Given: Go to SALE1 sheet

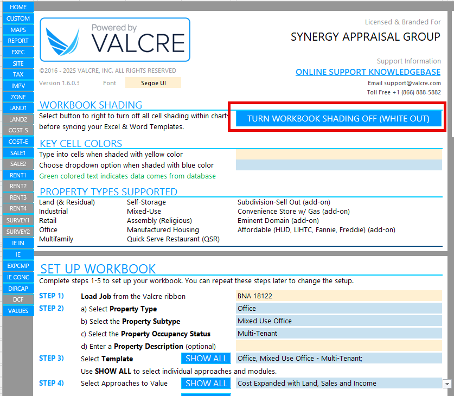Looking at the screenshot, I should click(18, 153).
